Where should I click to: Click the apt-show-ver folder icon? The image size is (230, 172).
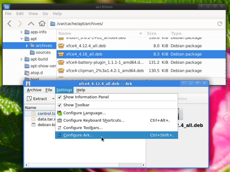coord(27,66)
